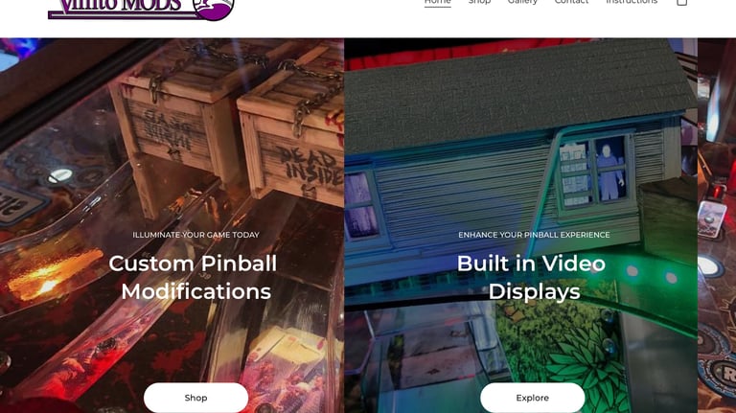This screenshot has height=413, width=736.
Task: Click the green leaf playfield artwork
Action: point(577,366)
